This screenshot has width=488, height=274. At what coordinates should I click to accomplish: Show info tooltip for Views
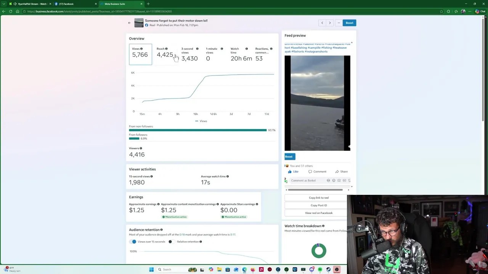[141, 49]
